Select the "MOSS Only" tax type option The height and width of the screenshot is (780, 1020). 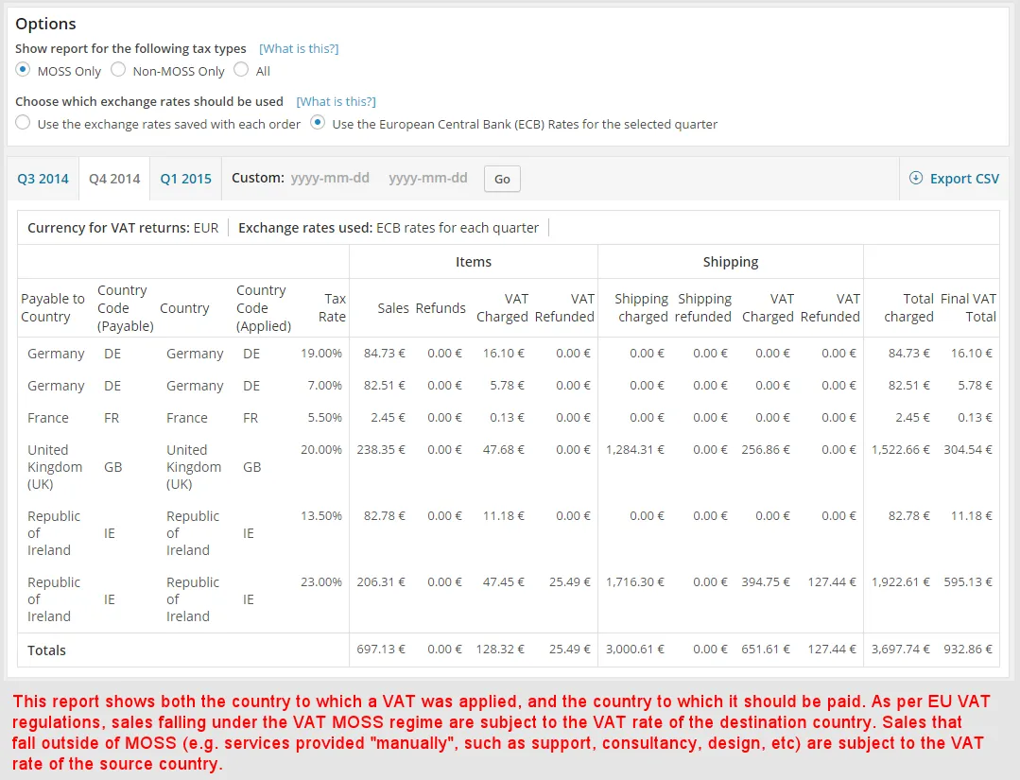22,70
